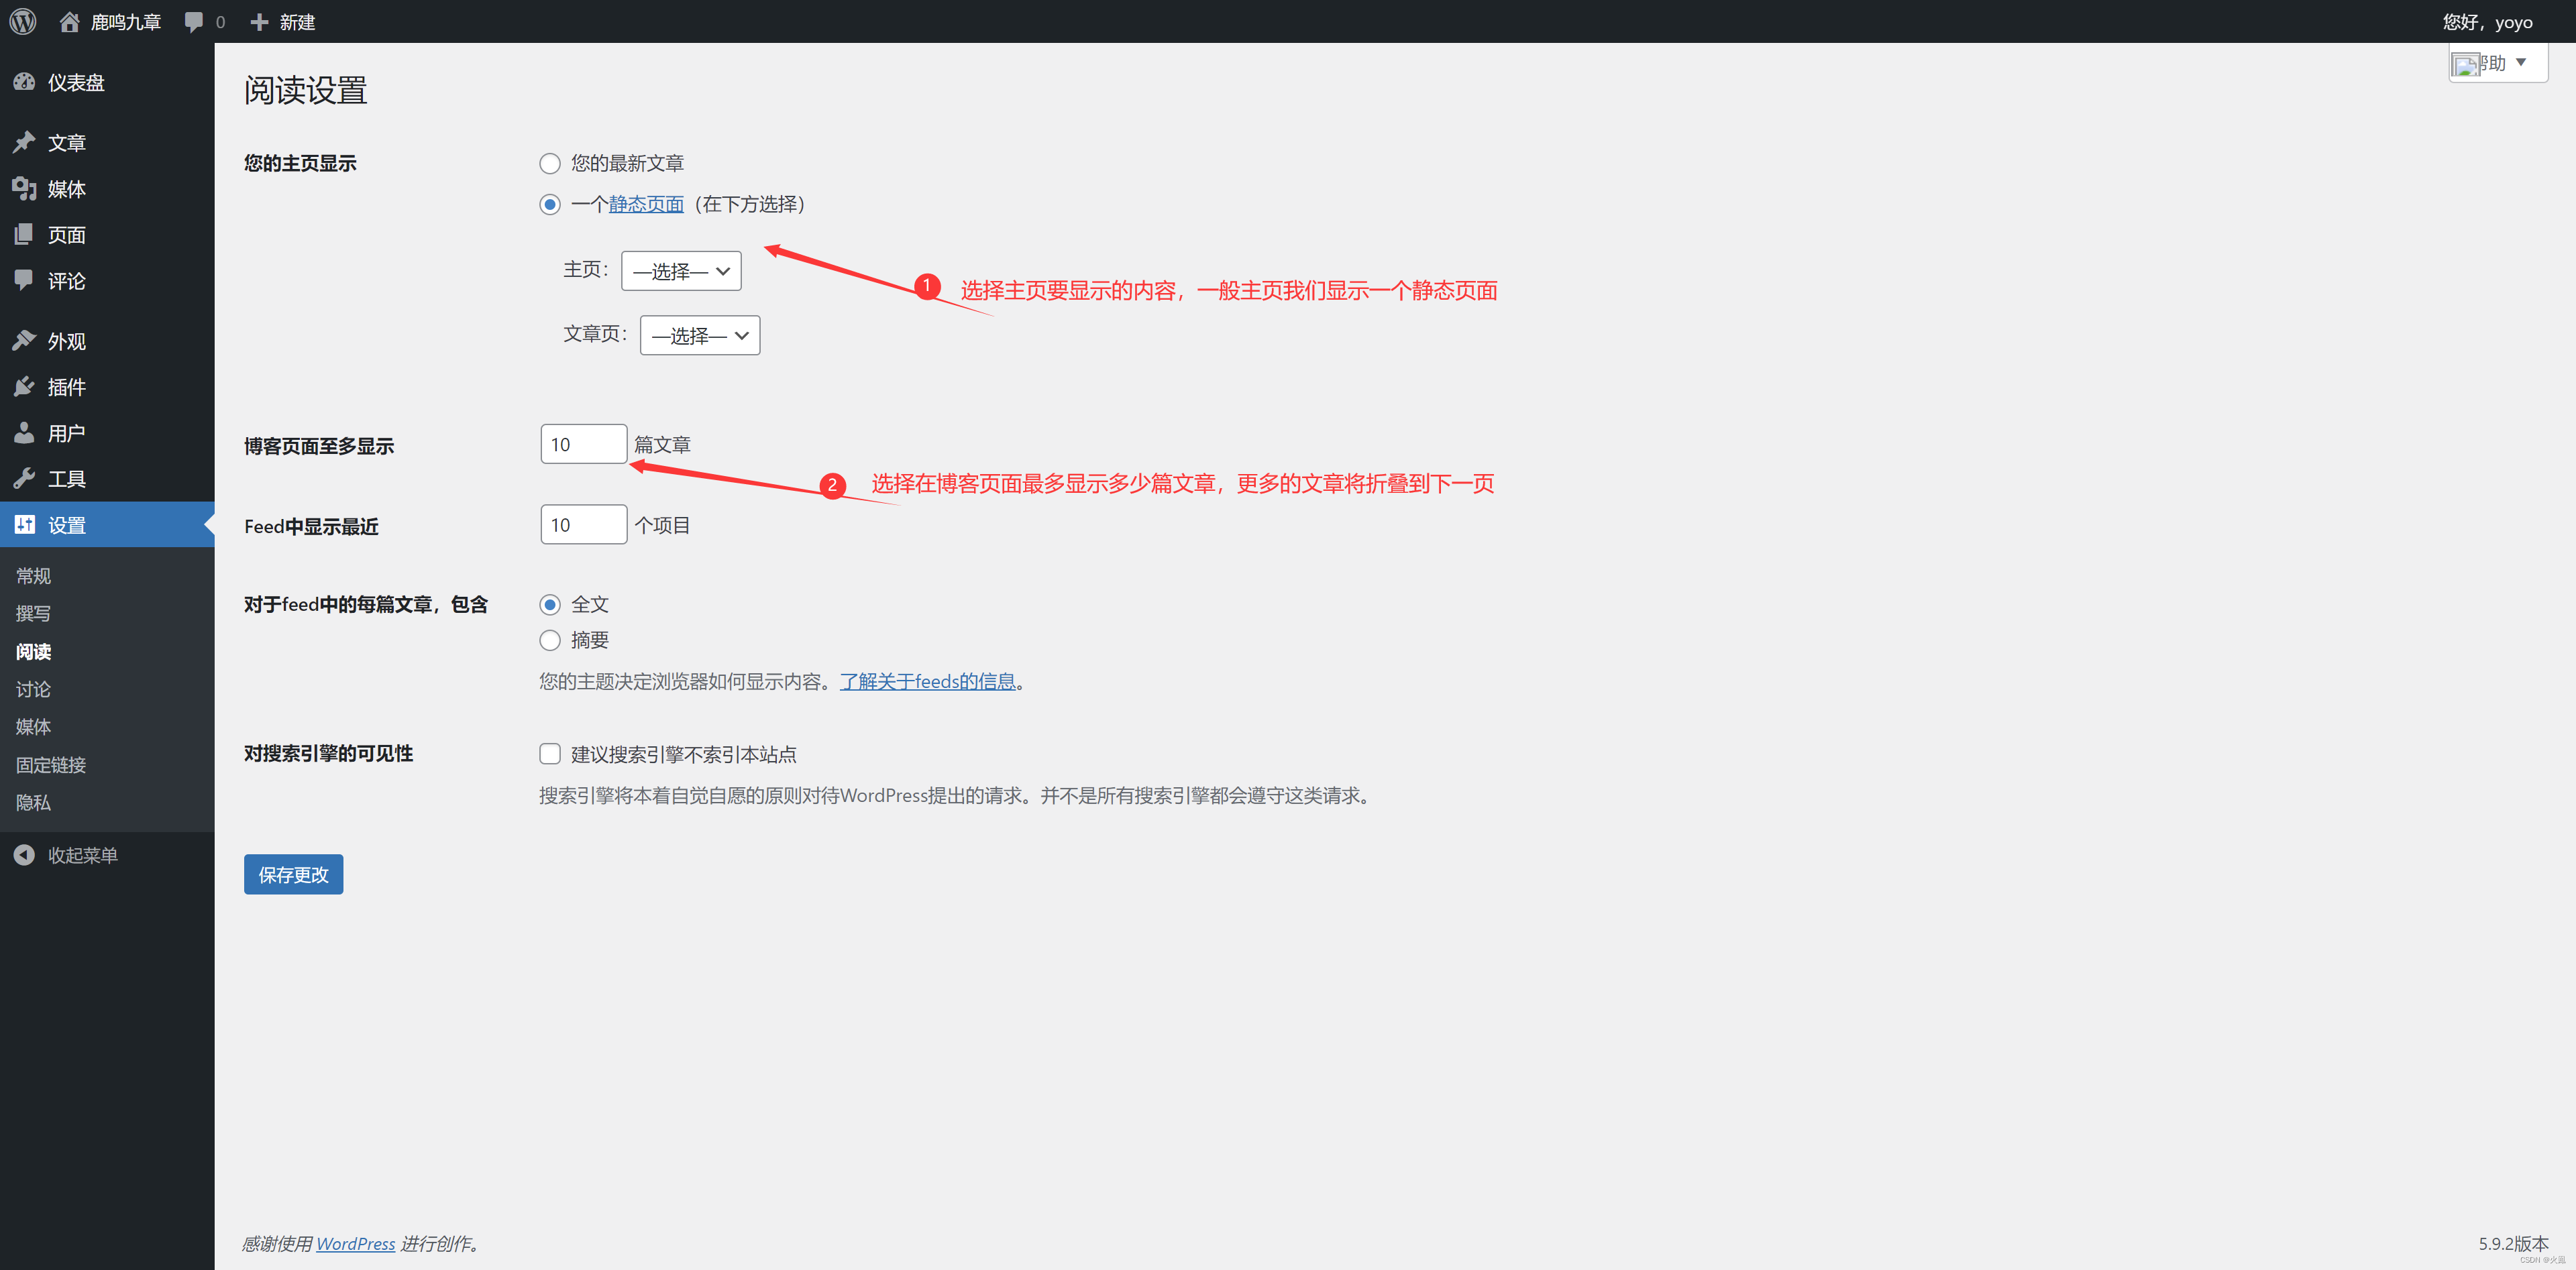Choose 全文 for feed articles
Image resolution: width=2576 pixels, height=1270 pixels.
coord(550,605)
